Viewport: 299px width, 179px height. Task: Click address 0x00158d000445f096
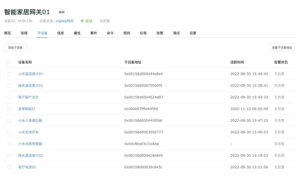click(143, 121)
